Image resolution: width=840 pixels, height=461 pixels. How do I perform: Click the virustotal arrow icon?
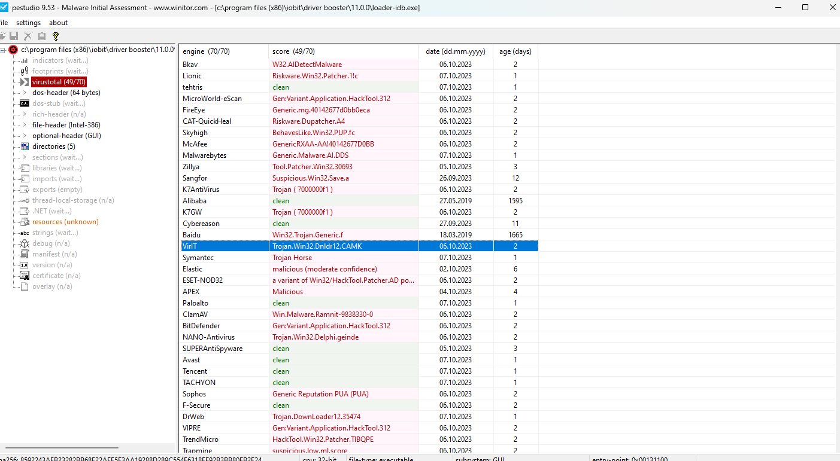[x=25, y=82]
